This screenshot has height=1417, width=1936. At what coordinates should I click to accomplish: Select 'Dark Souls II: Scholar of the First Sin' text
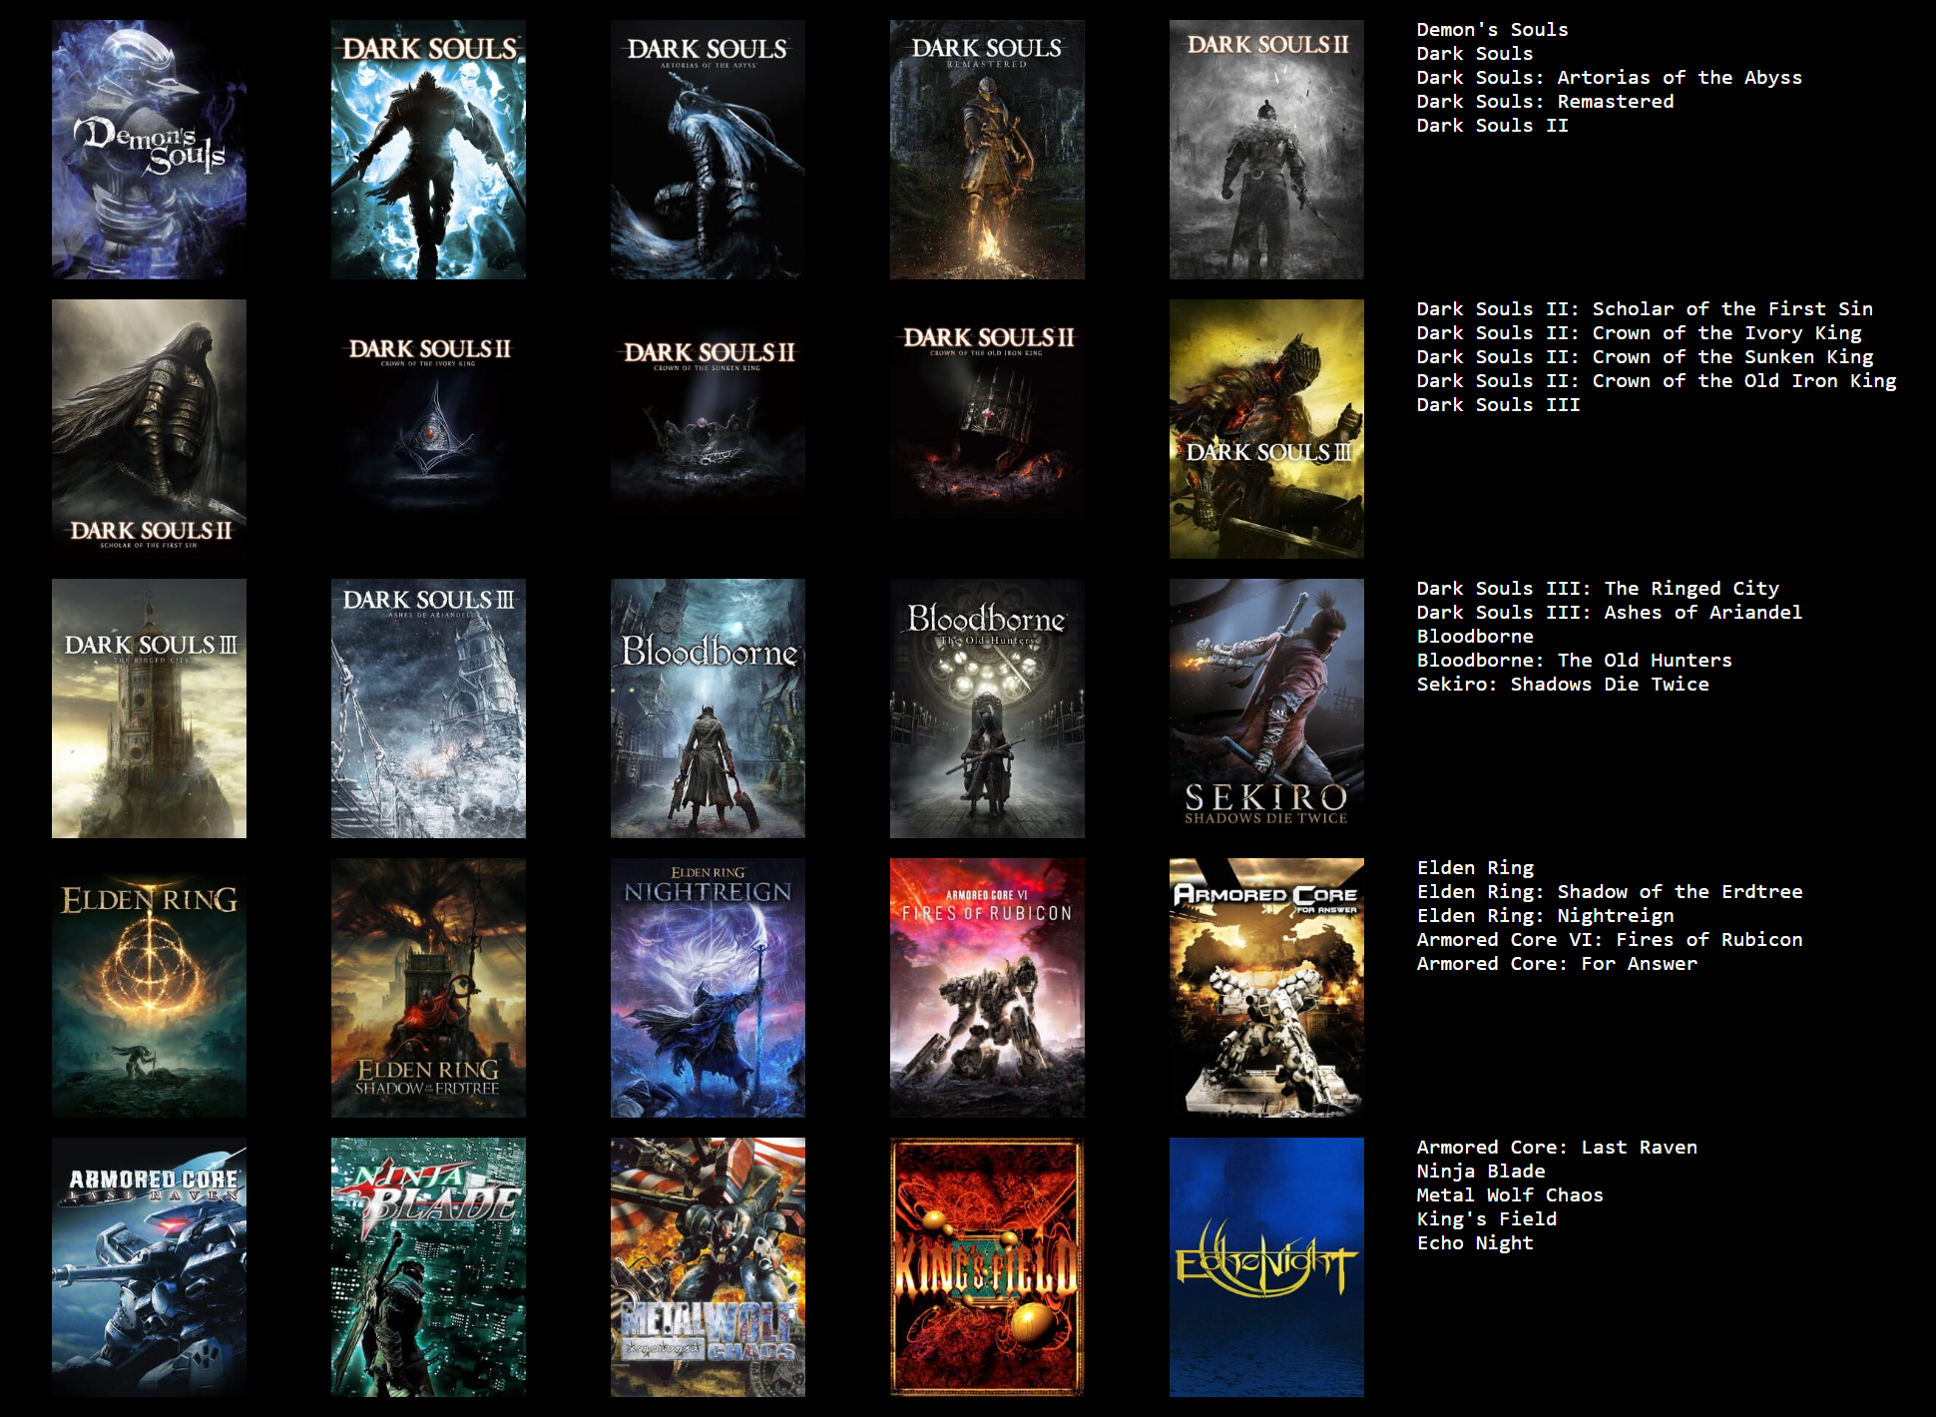1644,309
